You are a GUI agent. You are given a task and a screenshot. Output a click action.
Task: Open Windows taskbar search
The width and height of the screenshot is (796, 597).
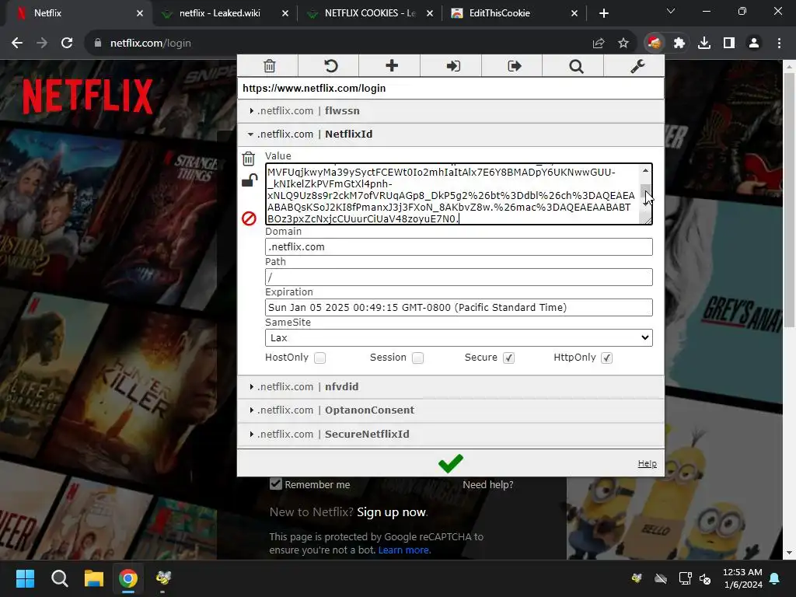tap(59, 578)
